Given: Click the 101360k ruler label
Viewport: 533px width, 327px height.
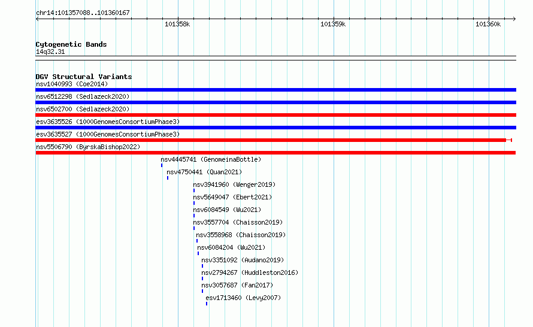Looking at the screenshot, I should click(488, 24).
